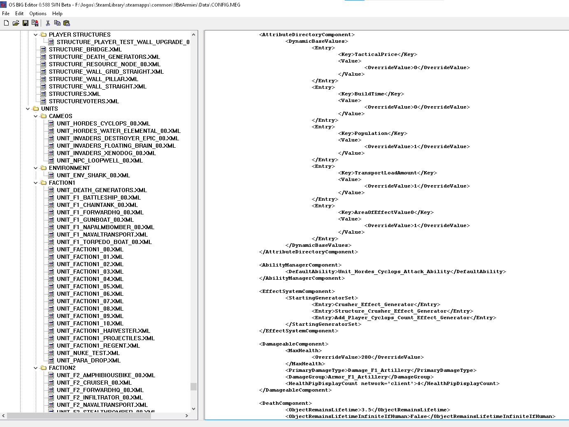Click the FACTION1 folder icon
This screenshot has width=569, height=427.
click(x=43, y=183)
